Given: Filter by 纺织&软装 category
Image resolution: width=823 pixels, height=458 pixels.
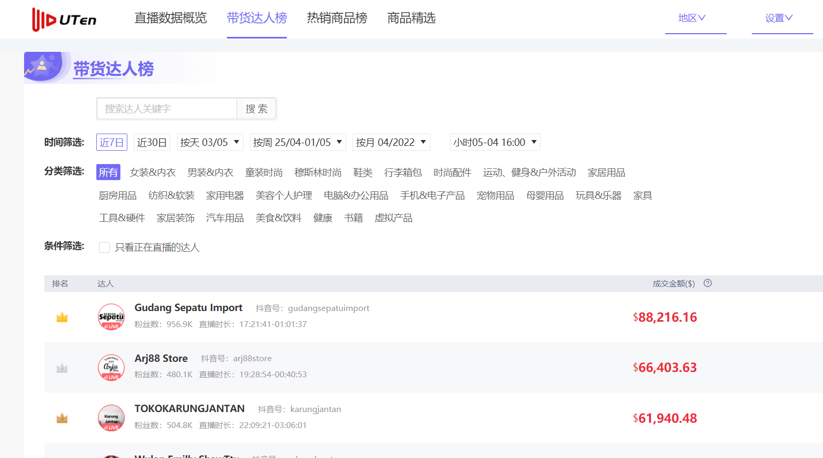Looking at the screenshot, I should coord(171,196).
